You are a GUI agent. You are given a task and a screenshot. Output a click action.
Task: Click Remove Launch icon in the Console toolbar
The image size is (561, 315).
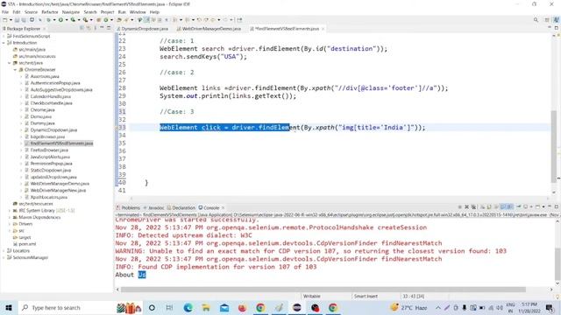[x=466, y=206]
